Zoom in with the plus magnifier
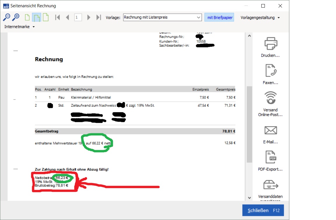The image size is (336, 220). tap(16, 17)
